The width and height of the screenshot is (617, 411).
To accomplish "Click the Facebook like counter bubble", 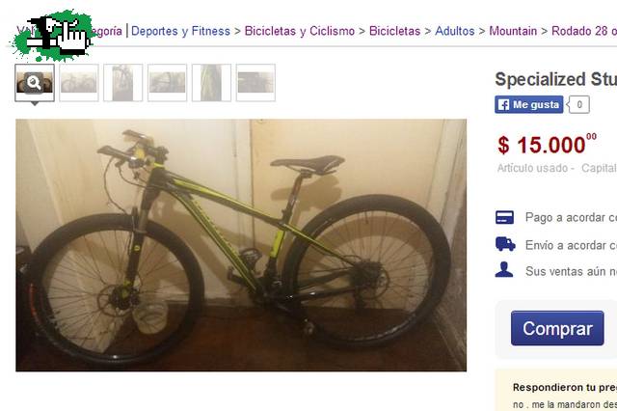I will point(578,105).
